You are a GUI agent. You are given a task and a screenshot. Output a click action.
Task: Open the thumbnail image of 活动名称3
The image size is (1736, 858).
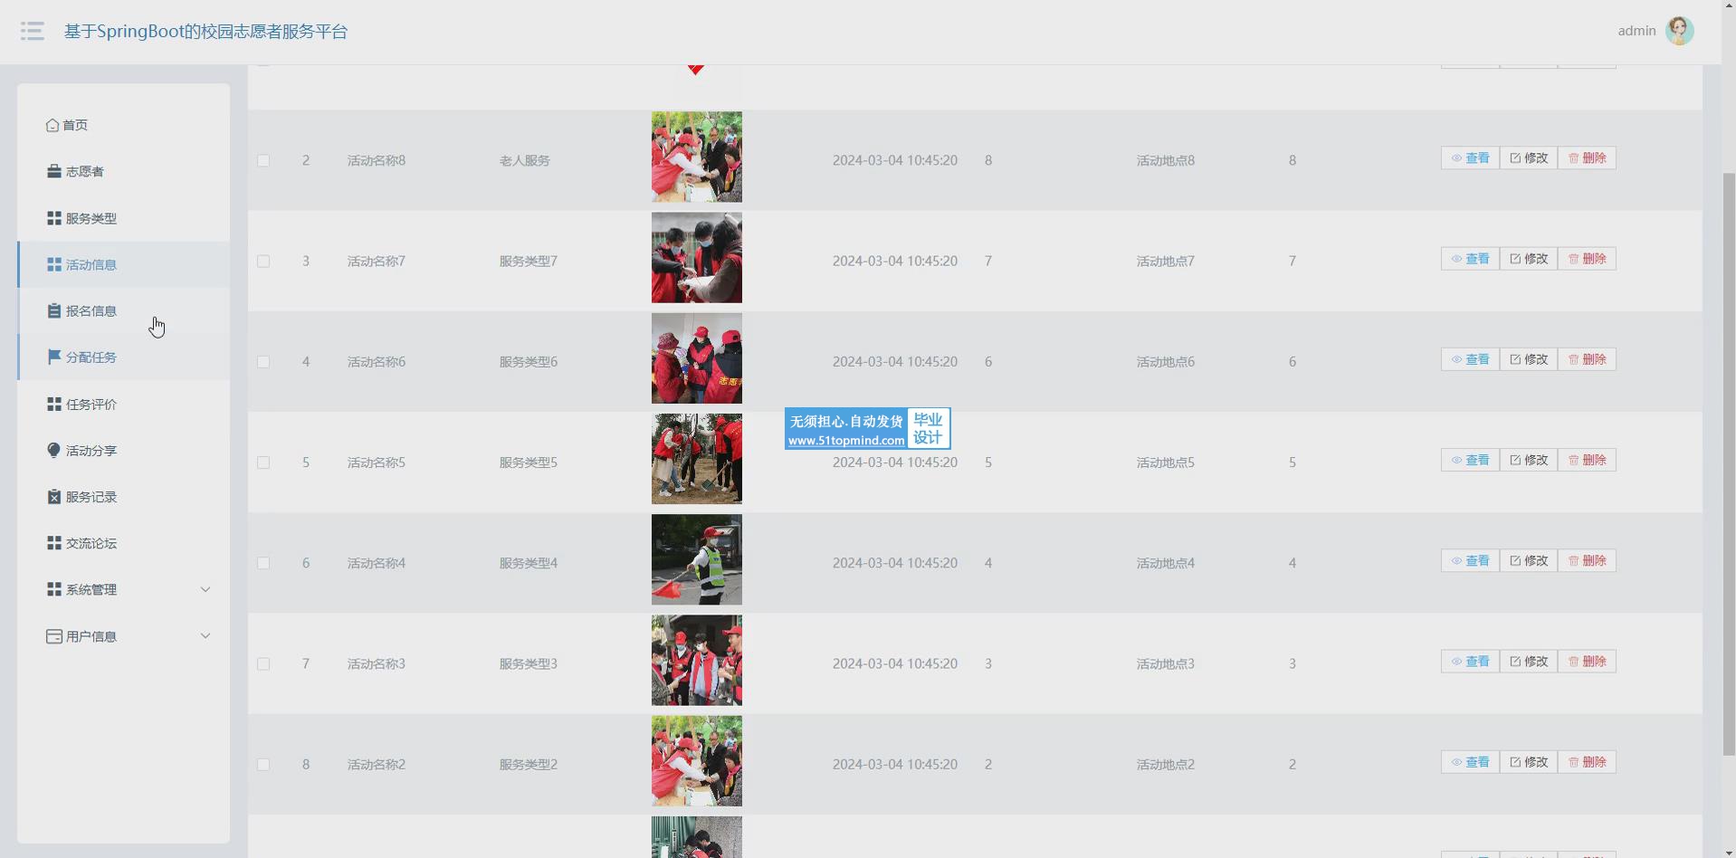tap(697, 661)
